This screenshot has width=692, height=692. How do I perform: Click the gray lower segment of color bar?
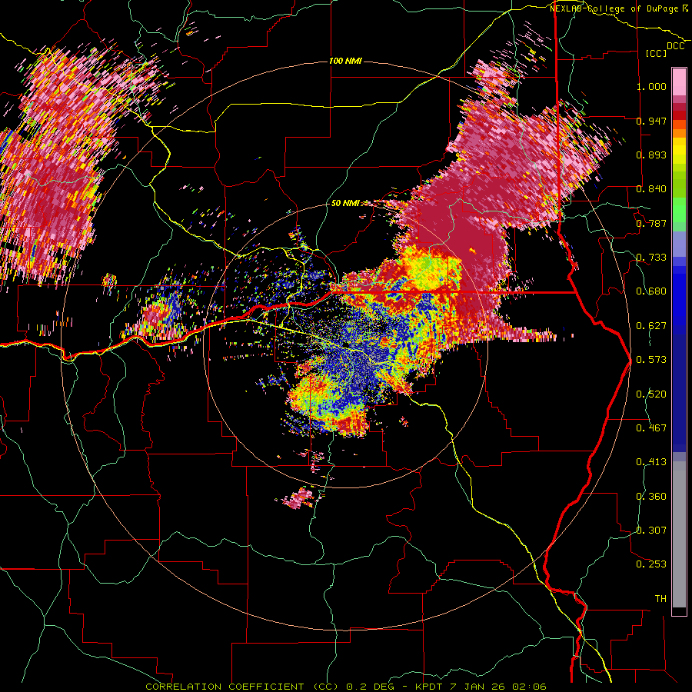pyautogui.click(x=679, y=534)
